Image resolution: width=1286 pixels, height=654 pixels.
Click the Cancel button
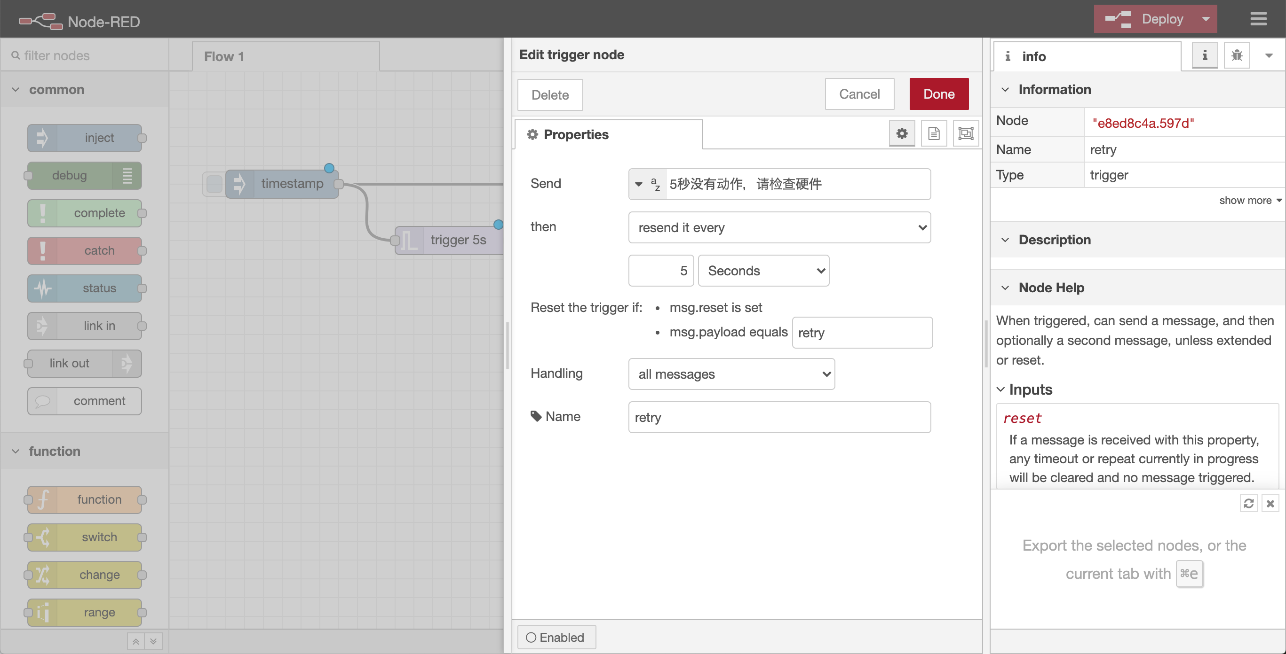858,94
